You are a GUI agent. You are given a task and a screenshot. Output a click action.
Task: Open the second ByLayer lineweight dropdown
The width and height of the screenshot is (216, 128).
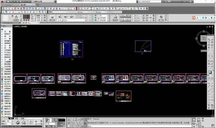tap(98, 12)
